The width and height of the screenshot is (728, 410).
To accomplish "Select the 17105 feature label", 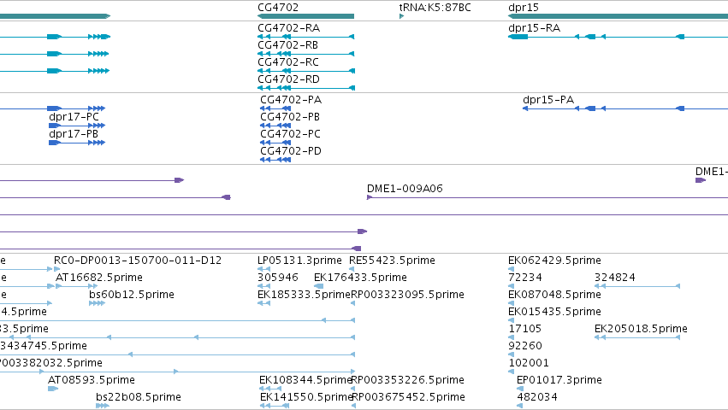I will click(525, 330).
